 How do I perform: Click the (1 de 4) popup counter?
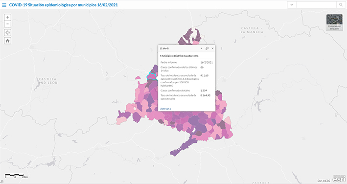tap(164, 48)
